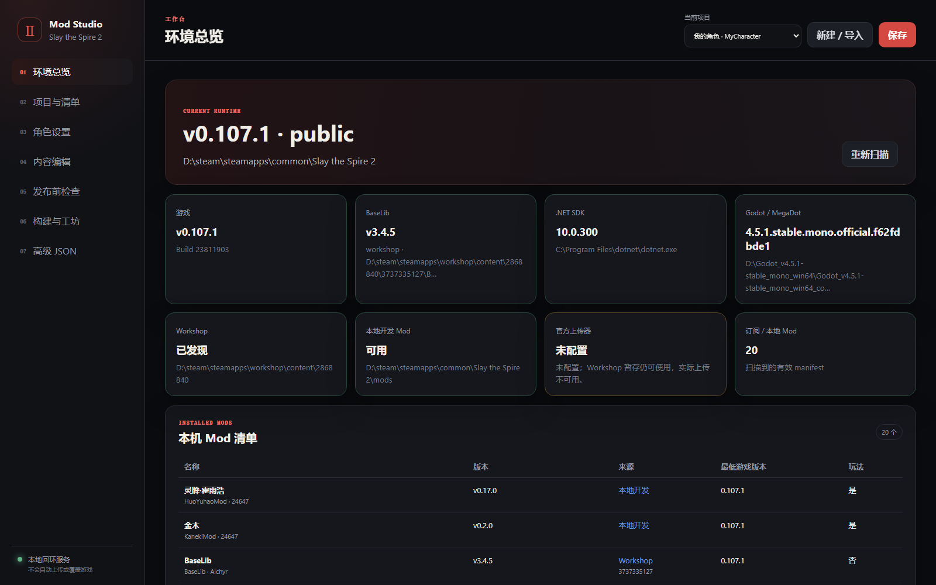Click the Mod Studio logo icon

tap(30, 30)
